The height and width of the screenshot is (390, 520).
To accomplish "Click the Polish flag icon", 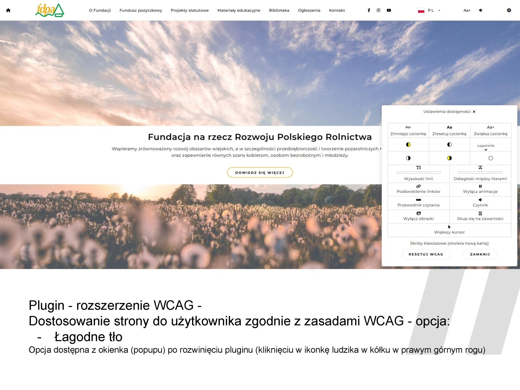I will [421, 11].
